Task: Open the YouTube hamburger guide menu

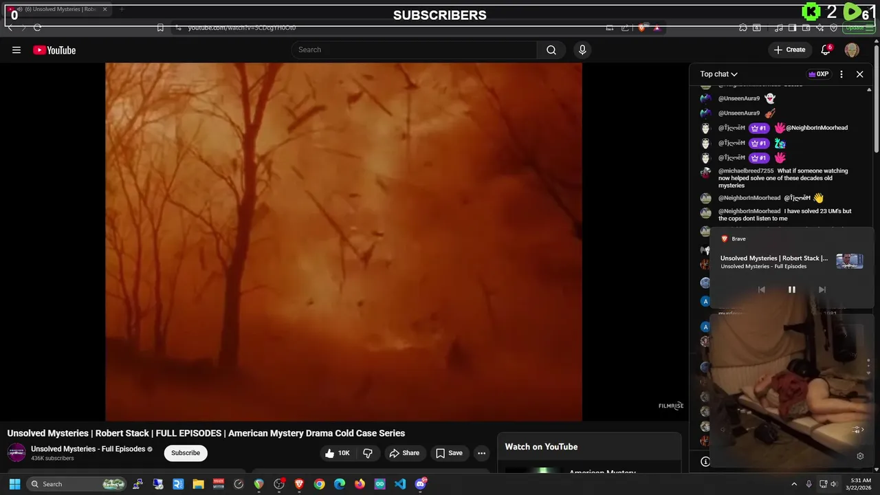Action: [x=16, y=49]
